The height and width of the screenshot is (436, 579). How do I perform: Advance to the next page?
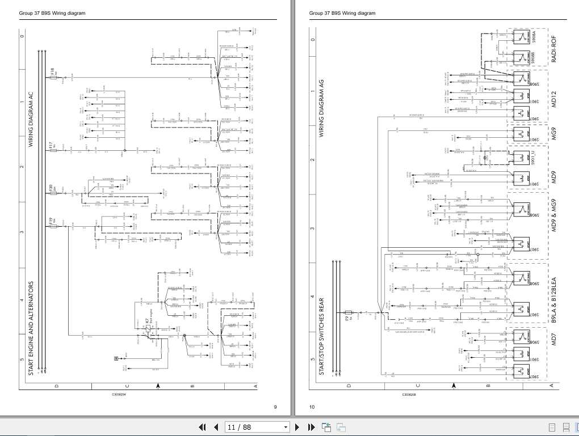(297, 426)
